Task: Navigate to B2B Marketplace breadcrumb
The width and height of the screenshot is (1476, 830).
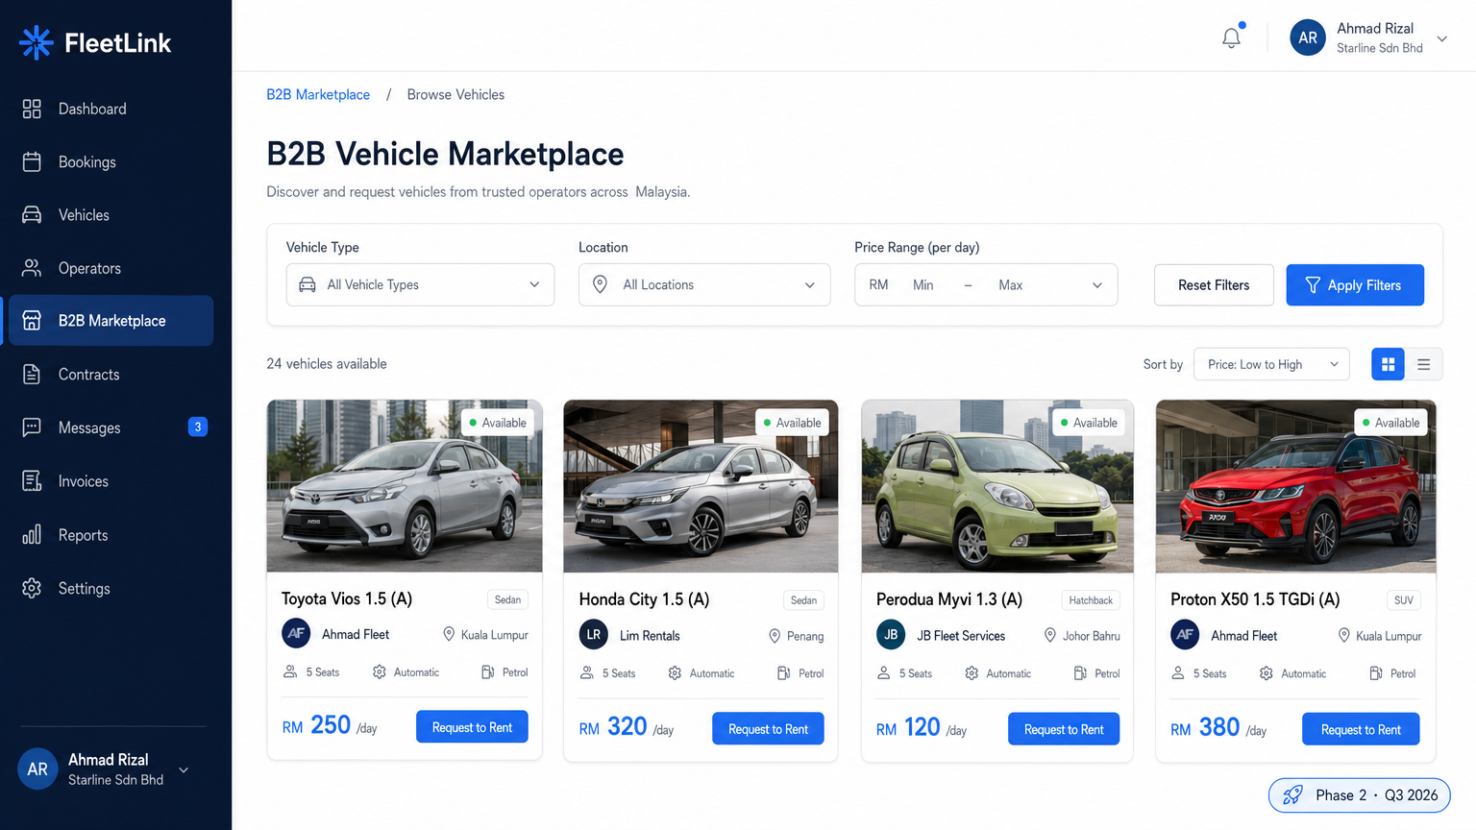Action: tap(318, 94)
